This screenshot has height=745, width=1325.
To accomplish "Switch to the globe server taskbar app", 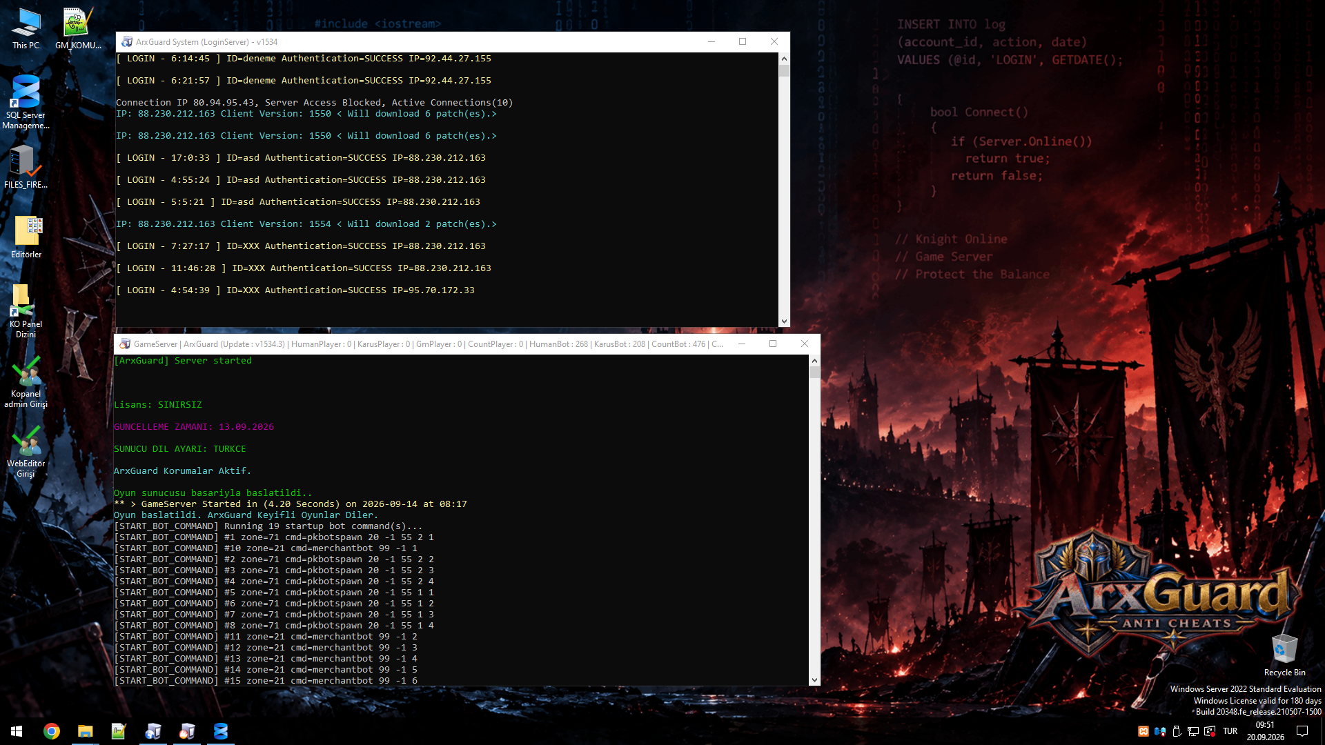I will tap(153, 731).
